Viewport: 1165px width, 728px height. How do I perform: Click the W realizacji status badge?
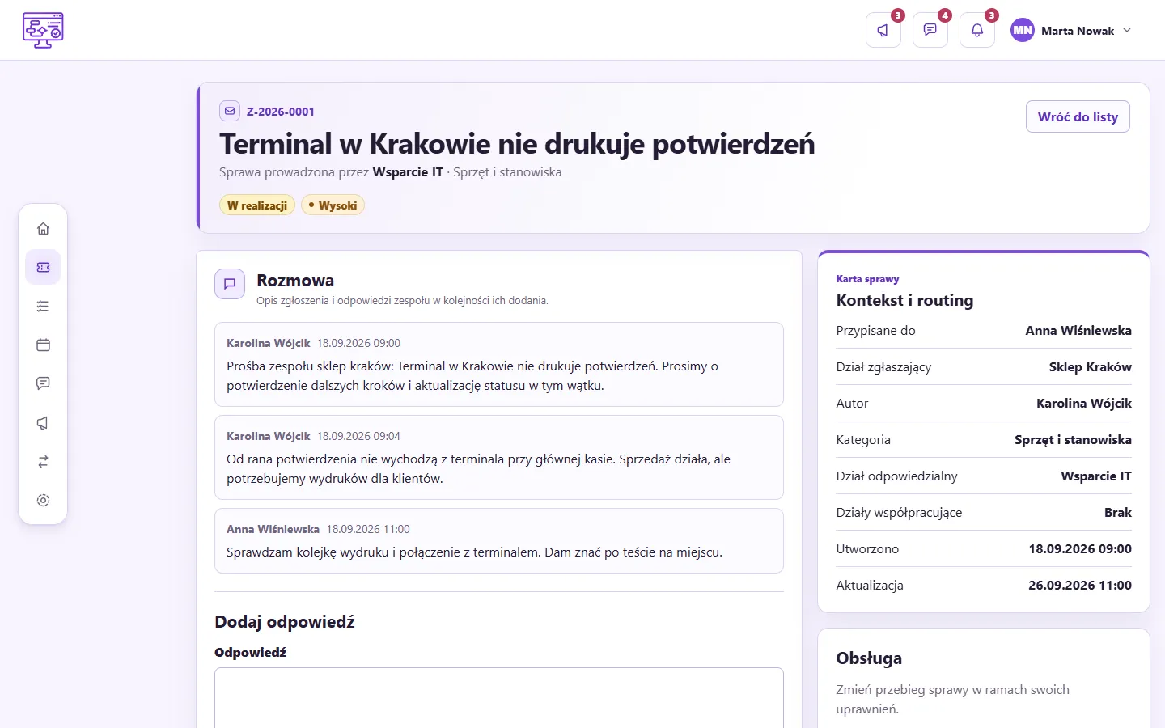(257, 205)
